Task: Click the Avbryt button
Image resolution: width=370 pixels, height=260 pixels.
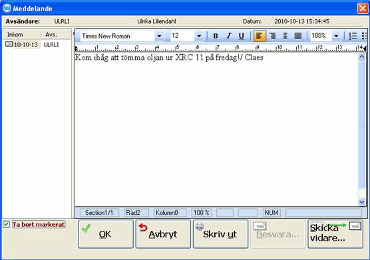Action: point(163,234)
